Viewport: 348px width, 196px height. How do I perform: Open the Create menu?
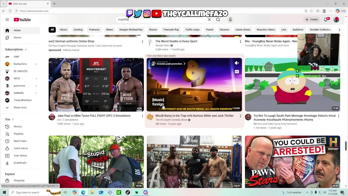[312, 20]
